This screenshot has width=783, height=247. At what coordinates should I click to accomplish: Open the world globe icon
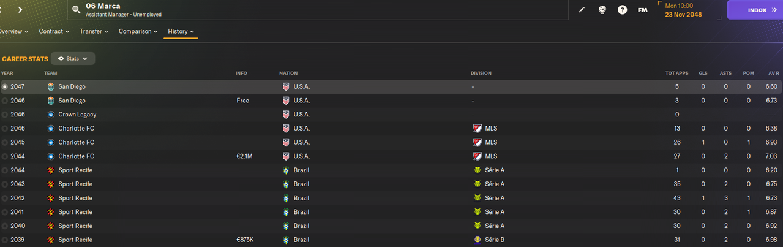[x=602, y=10]
